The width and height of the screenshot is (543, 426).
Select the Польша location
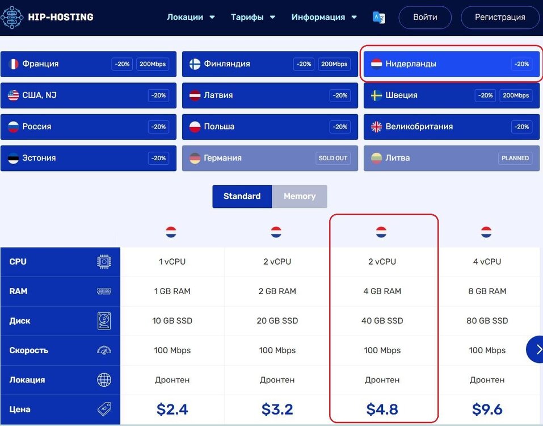click(270, 127)
